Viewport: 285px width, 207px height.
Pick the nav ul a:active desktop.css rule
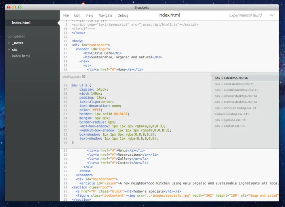pyautogui.click(x=236, y=102)
